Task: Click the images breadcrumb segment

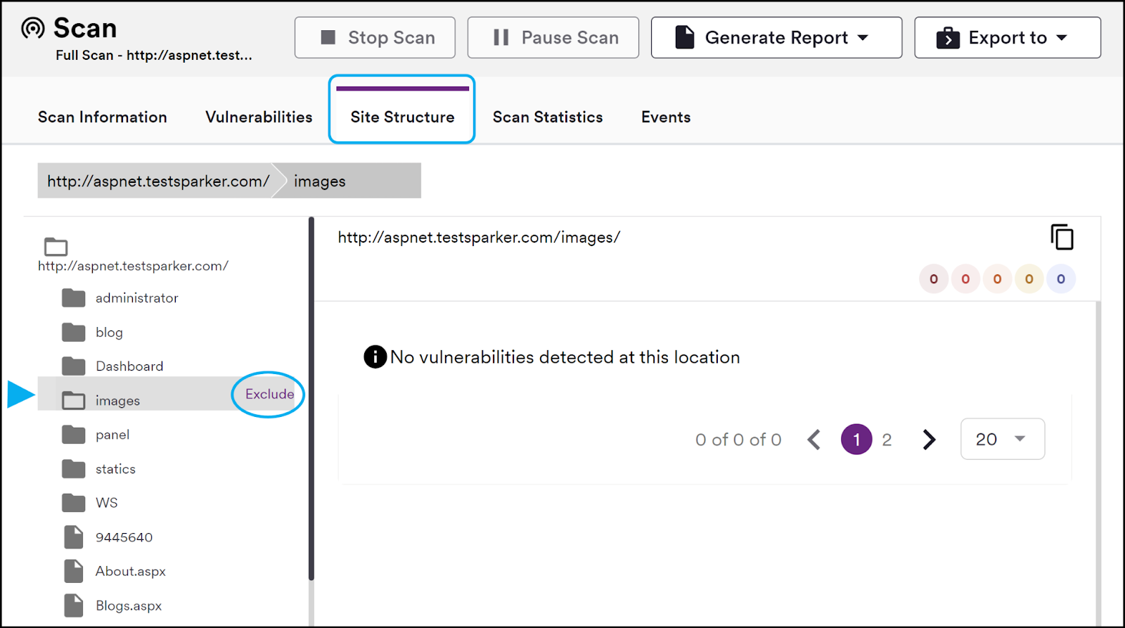Action: tap(320, 181)
